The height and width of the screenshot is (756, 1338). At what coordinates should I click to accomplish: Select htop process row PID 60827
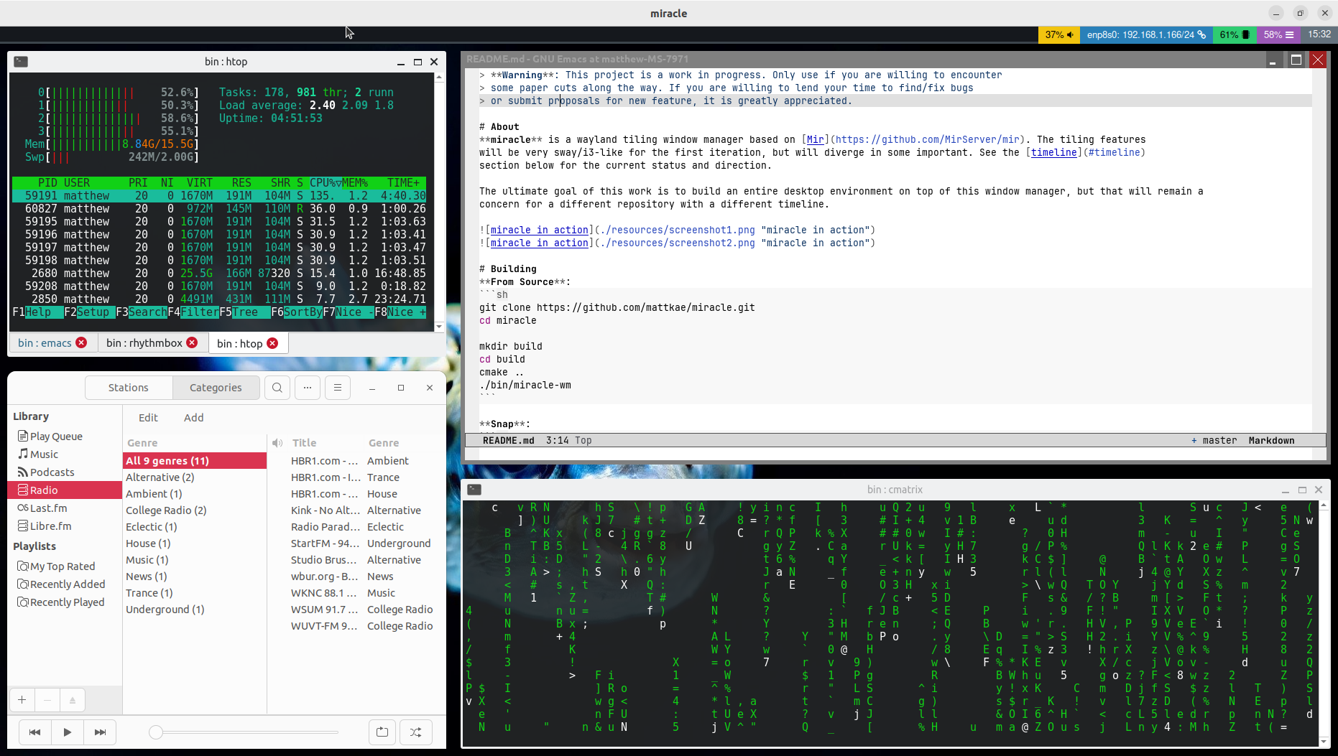(219, 209)
